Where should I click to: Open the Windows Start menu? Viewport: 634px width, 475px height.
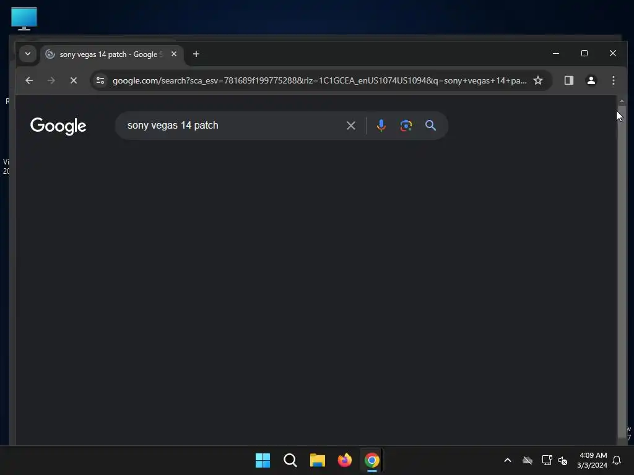point(263,460)
